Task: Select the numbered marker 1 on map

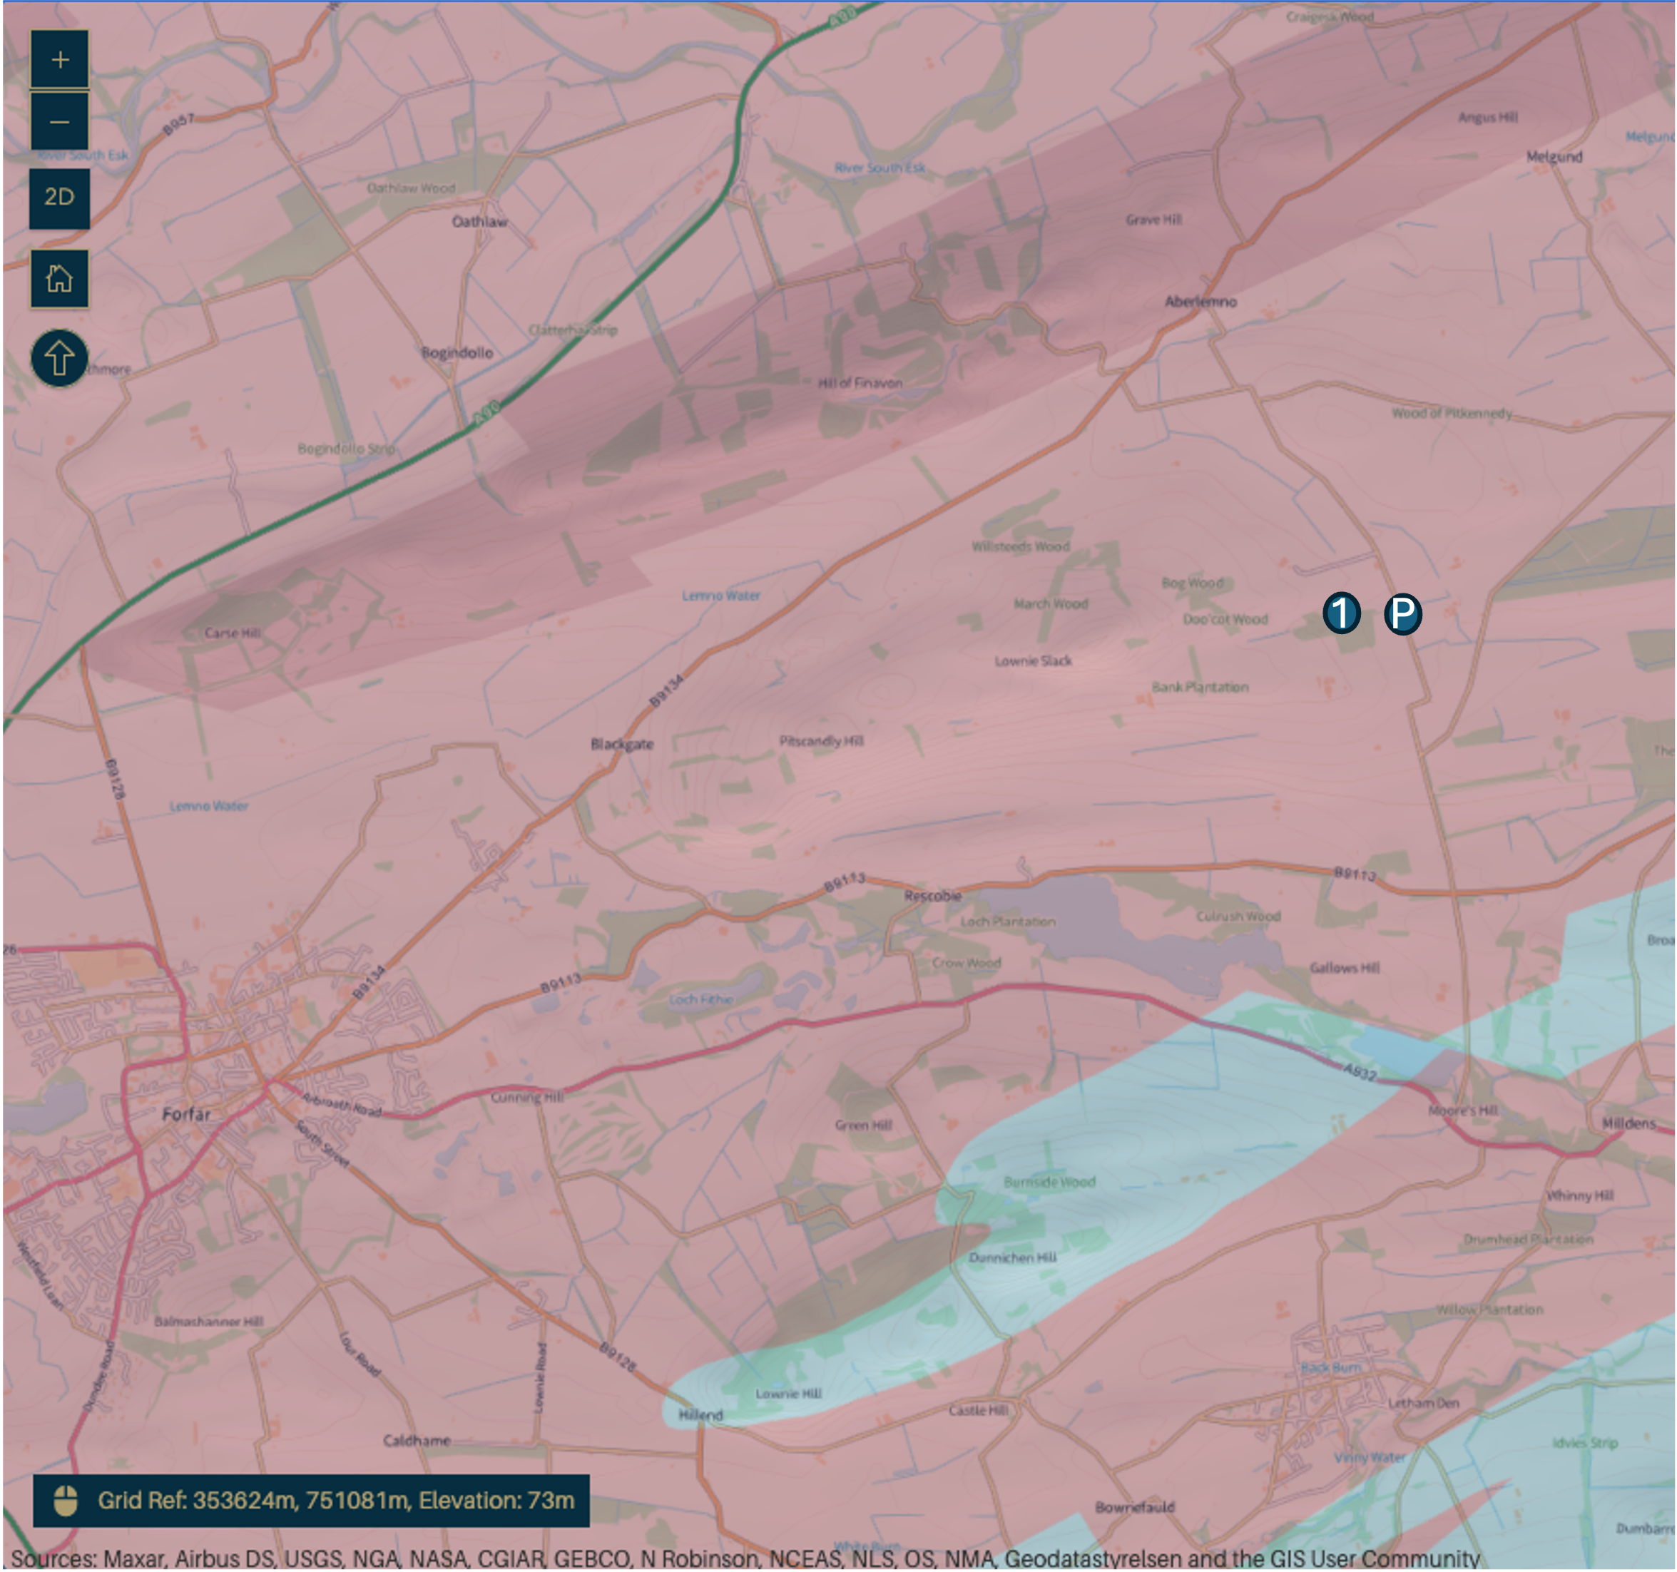Action: [x=1341, y=613]
